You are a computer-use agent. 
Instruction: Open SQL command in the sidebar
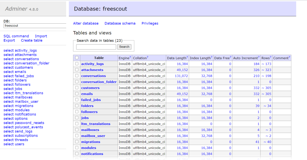point(16,36)
